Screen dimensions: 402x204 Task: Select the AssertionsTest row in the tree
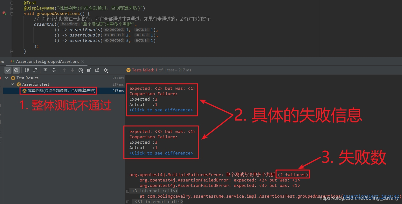coord(64,84)
